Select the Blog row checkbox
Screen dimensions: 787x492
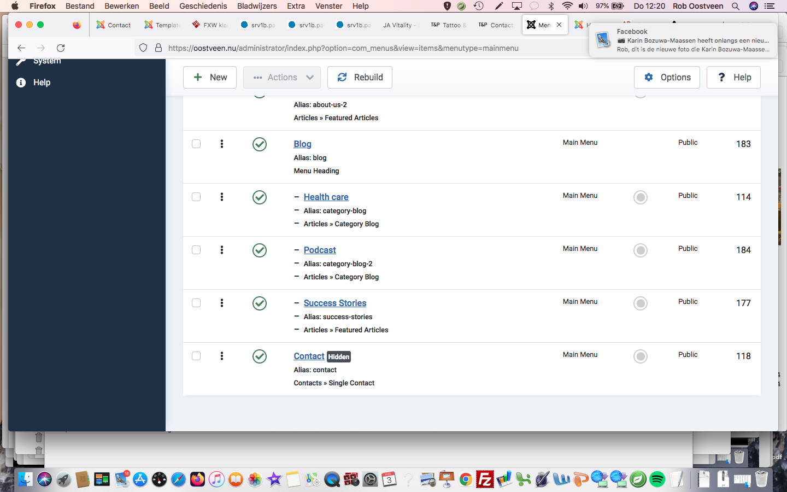[x=196, y=144]
